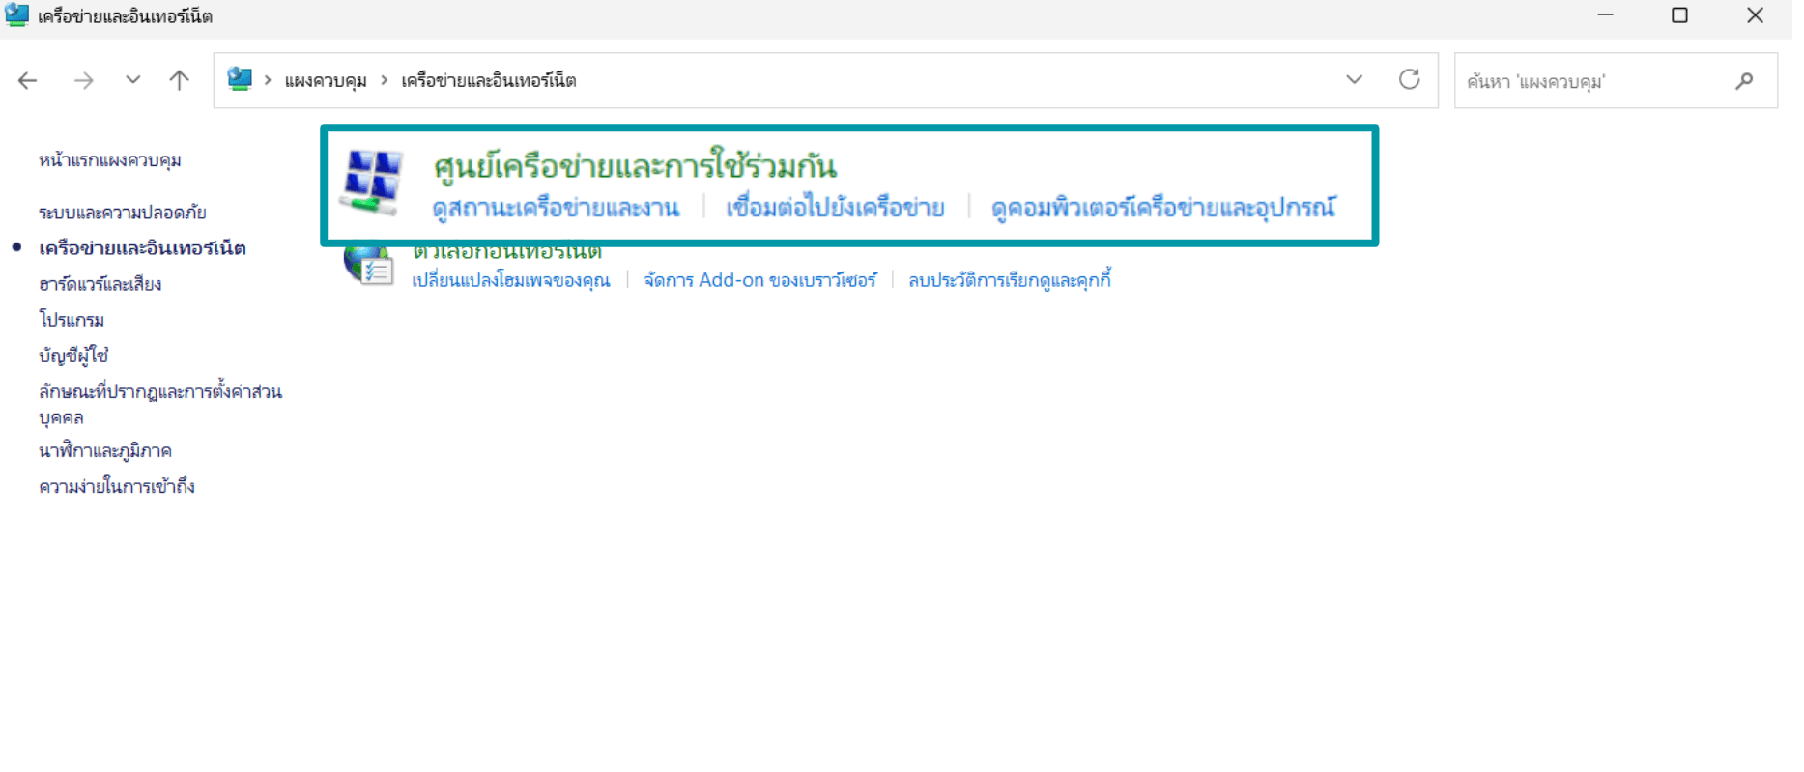Maximize the Control Panel window
Image resolution: width=1804 pixels, height=772 pixels.
(1679, 15)
